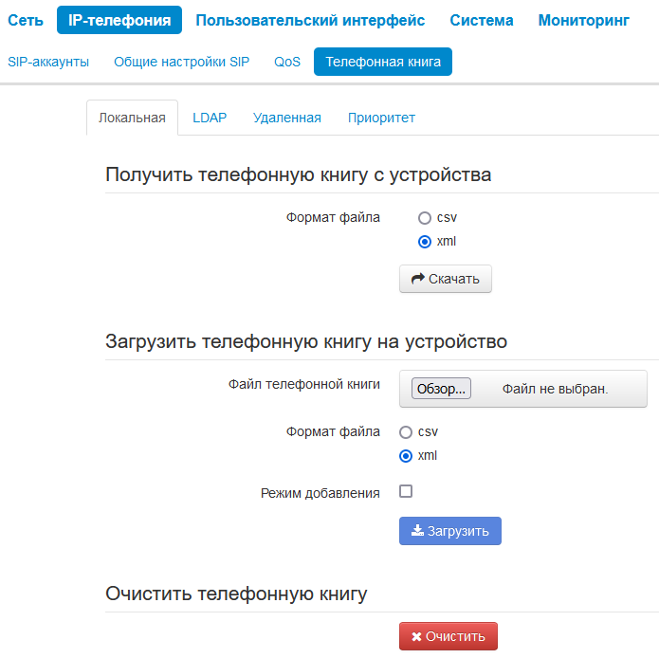The height and width of the screenshot is (658, 659).
Task: Click the Скачать download button
Action: (445, 279)
